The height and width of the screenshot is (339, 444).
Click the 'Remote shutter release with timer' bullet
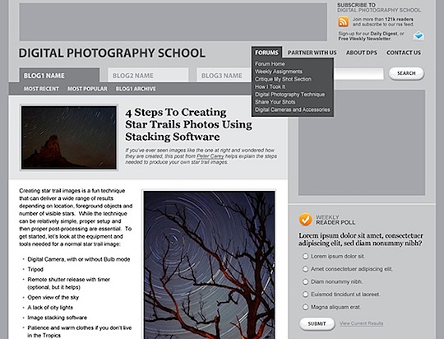tap(69, 283)
